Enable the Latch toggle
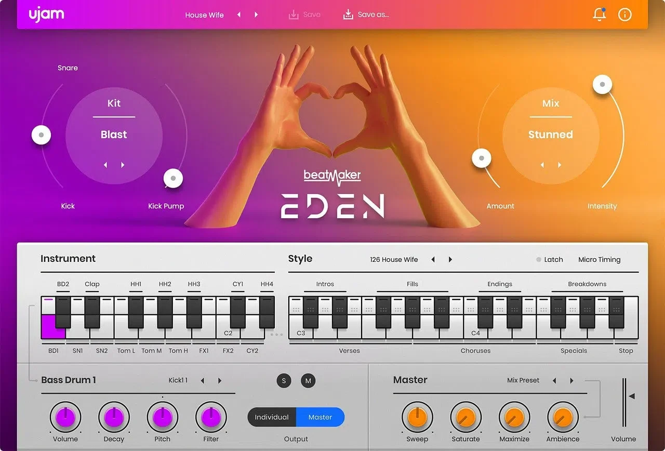The image size is (665, 451). point(550,259)
